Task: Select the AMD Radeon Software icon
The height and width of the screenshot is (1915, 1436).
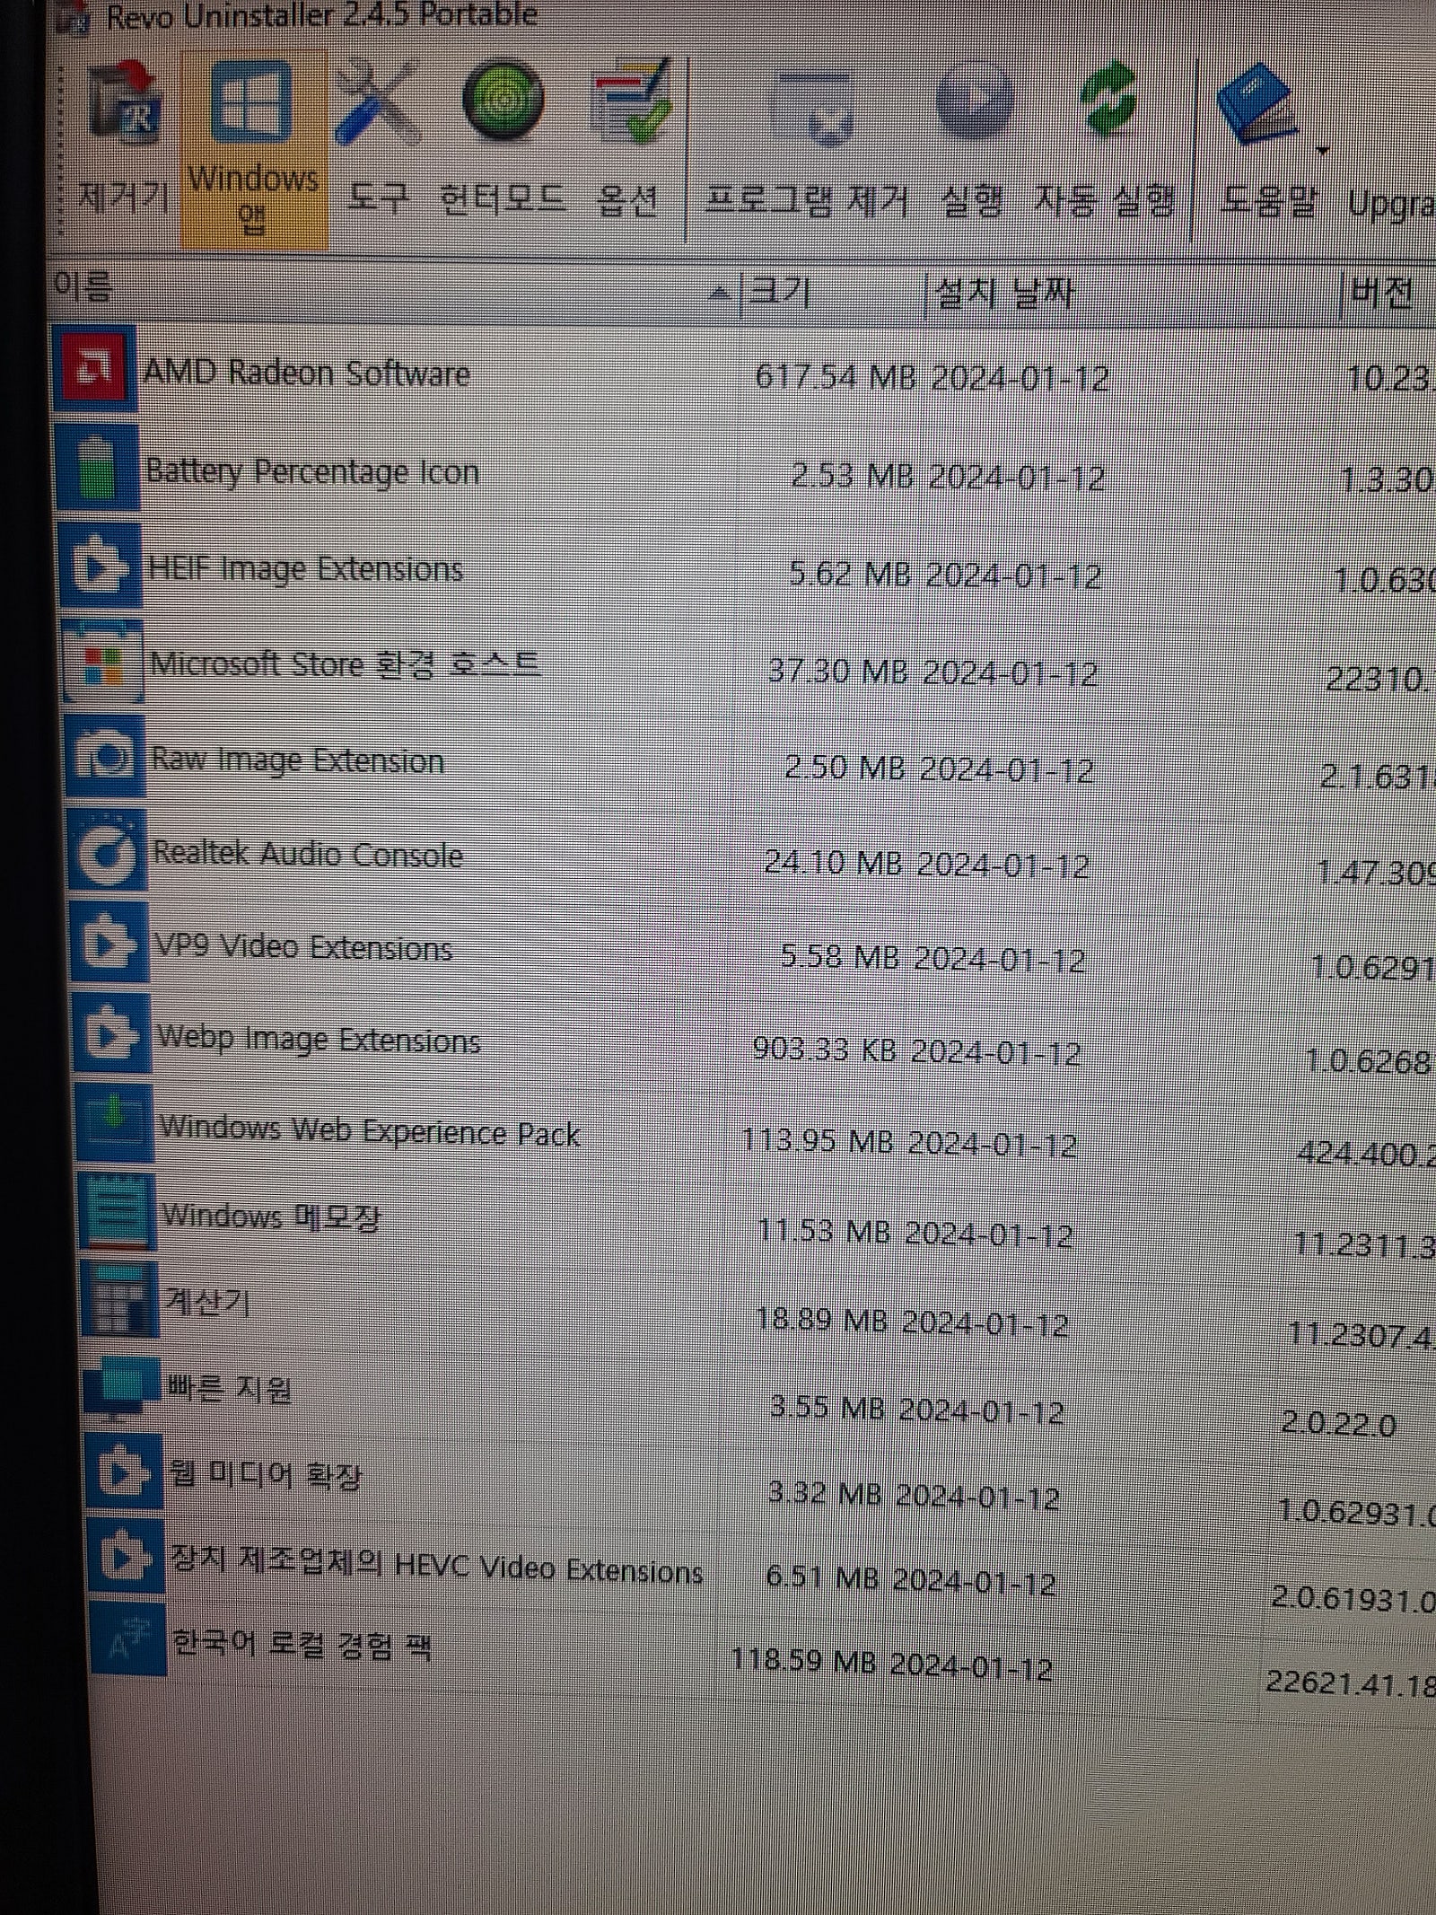Action: [95, 368]
